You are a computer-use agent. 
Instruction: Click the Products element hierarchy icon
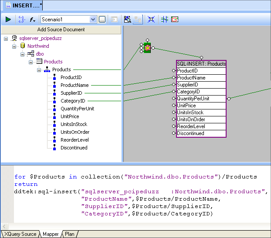47,69
